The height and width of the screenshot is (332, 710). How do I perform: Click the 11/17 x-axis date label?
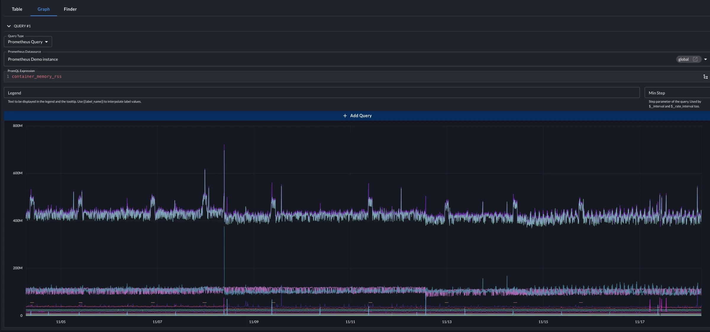point(640,322)
